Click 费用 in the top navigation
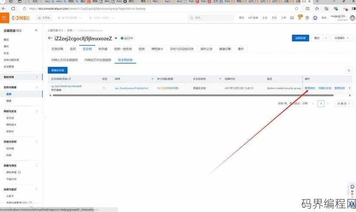Screen dimensions: 356x212 click(x=242, y=18)
